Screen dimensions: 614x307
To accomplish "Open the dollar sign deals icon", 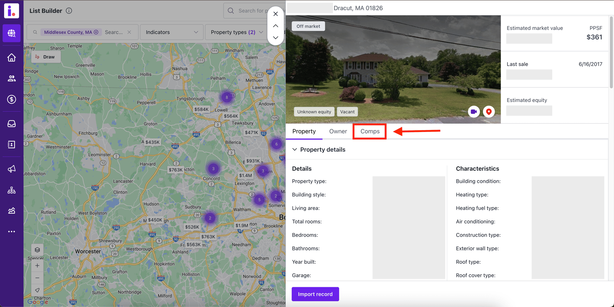I will tap(12, 99).
